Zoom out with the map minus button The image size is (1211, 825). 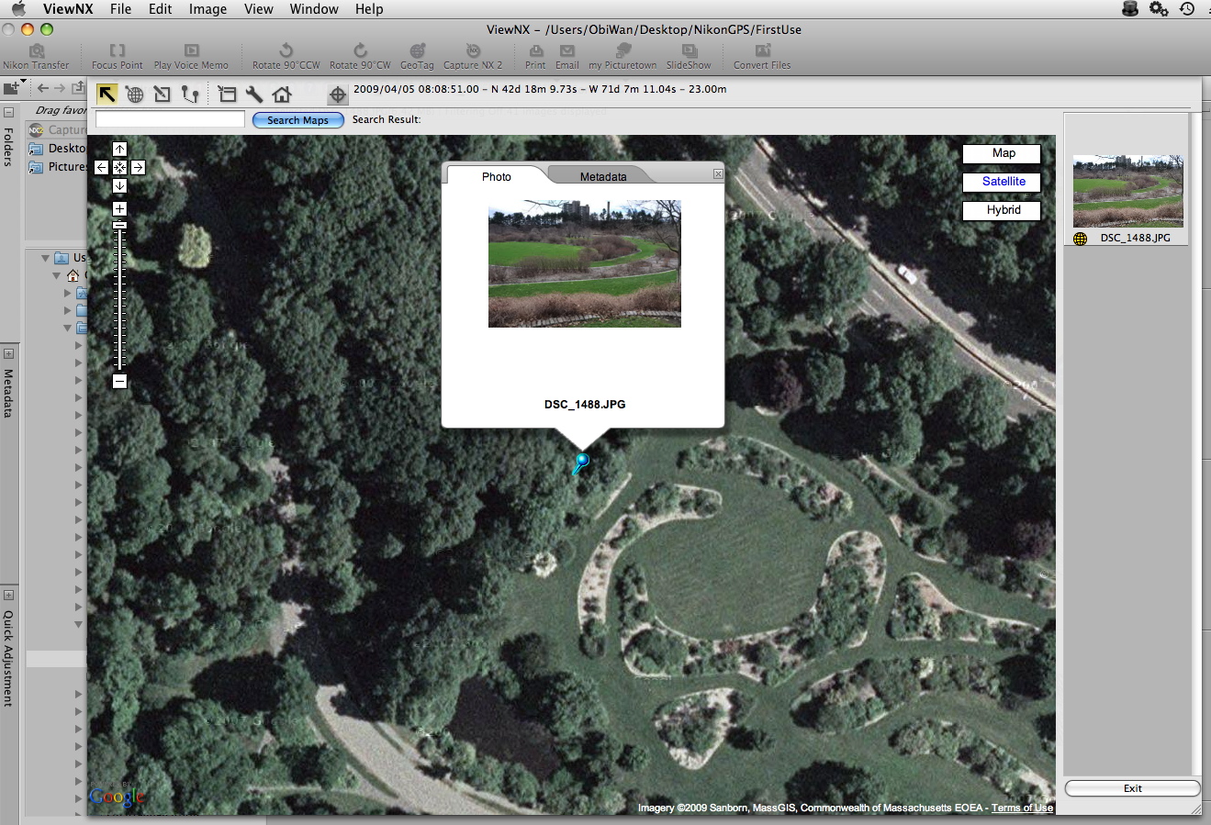pos(119,381)
